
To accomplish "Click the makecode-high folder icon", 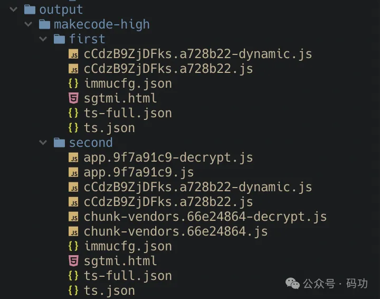I will pos(44,24).
